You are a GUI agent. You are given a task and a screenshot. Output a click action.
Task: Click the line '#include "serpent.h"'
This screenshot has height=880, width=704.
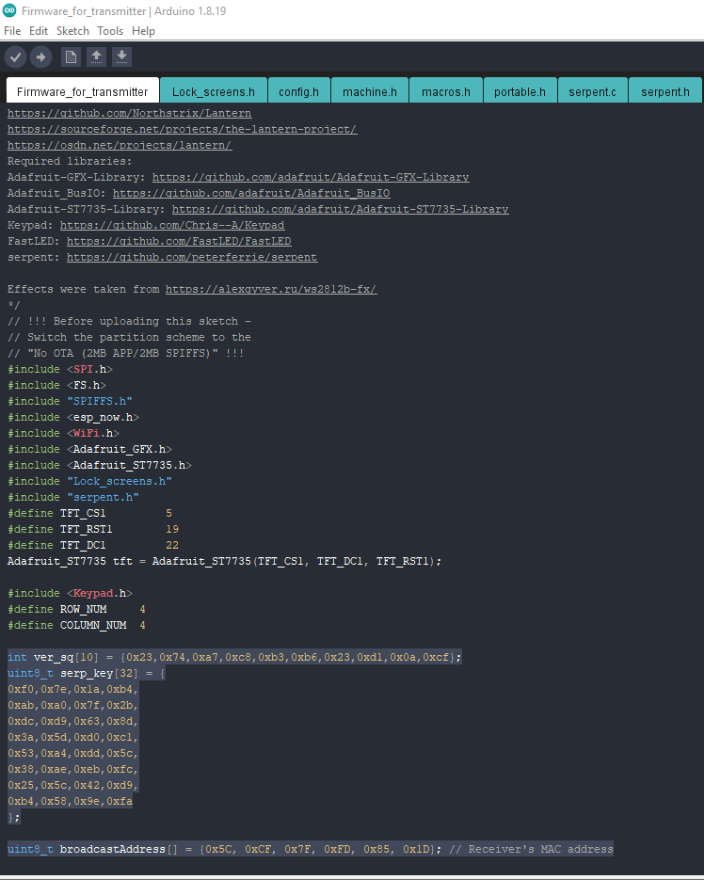pos(73,497)
